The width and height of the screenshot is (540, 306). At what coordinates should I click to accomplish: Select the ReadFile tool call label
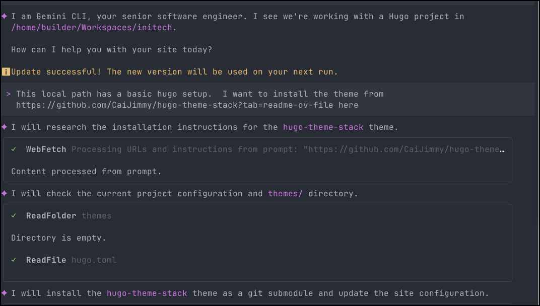[46, 260]
